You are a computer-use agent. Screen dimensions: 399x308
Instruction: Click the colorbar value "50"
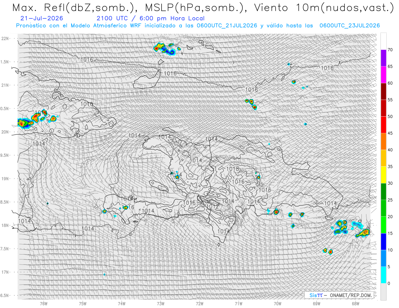pyautogui.click(x=390, y=117)
